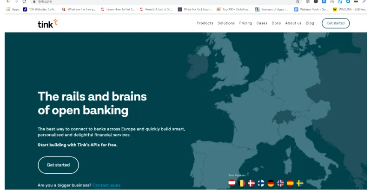This screenshot has width=371, height=192.
Task: Open the Solutions menu
Action: [226, 23]
